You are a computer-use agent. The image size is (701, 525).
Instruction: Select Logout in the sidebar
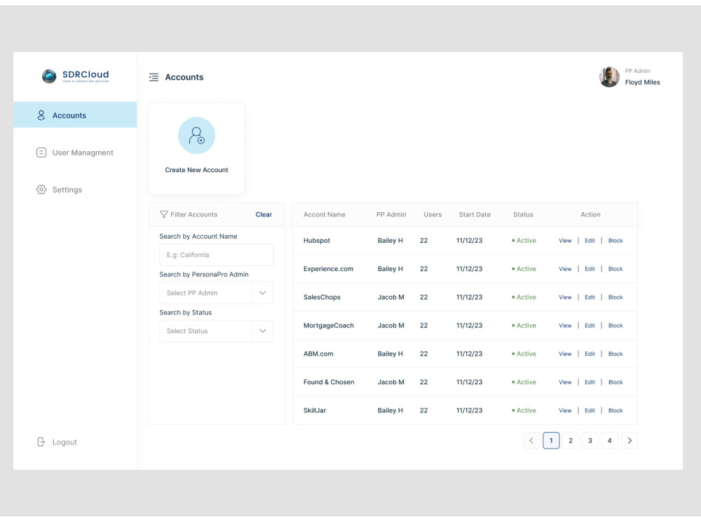coord(57,442)
